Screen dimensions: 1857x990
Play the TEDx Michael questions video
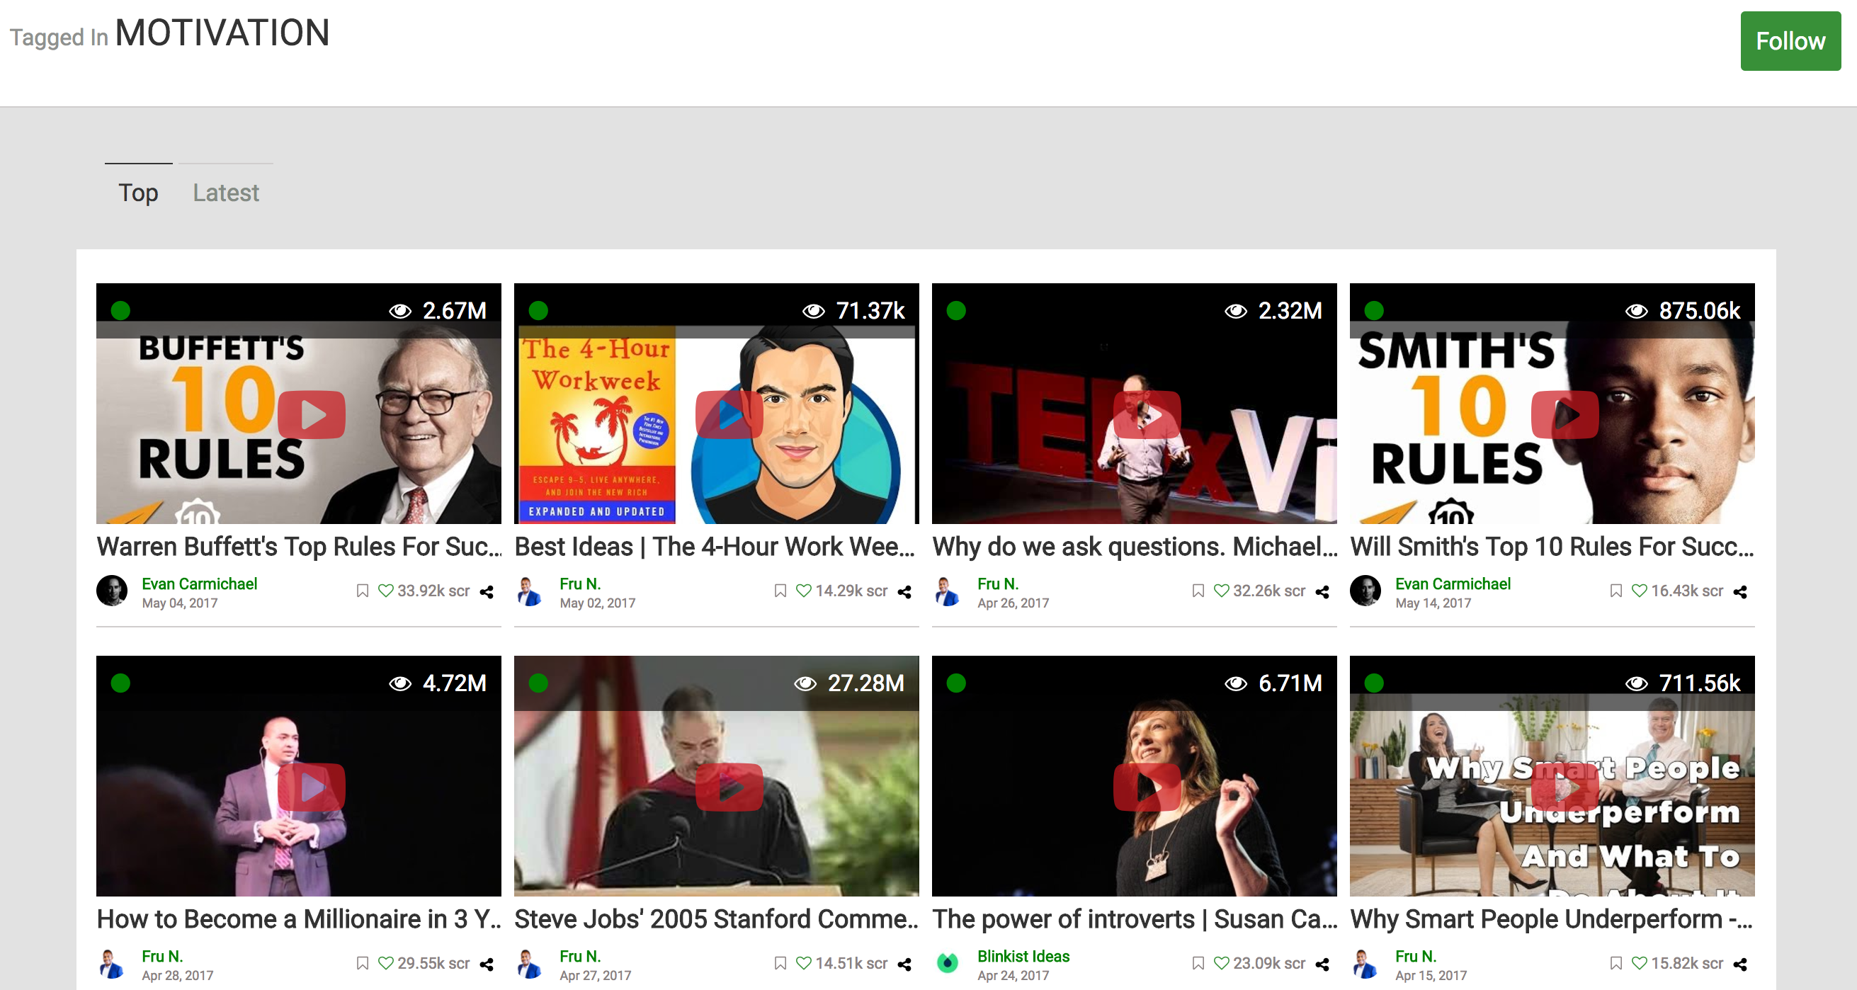(1146, 414)
